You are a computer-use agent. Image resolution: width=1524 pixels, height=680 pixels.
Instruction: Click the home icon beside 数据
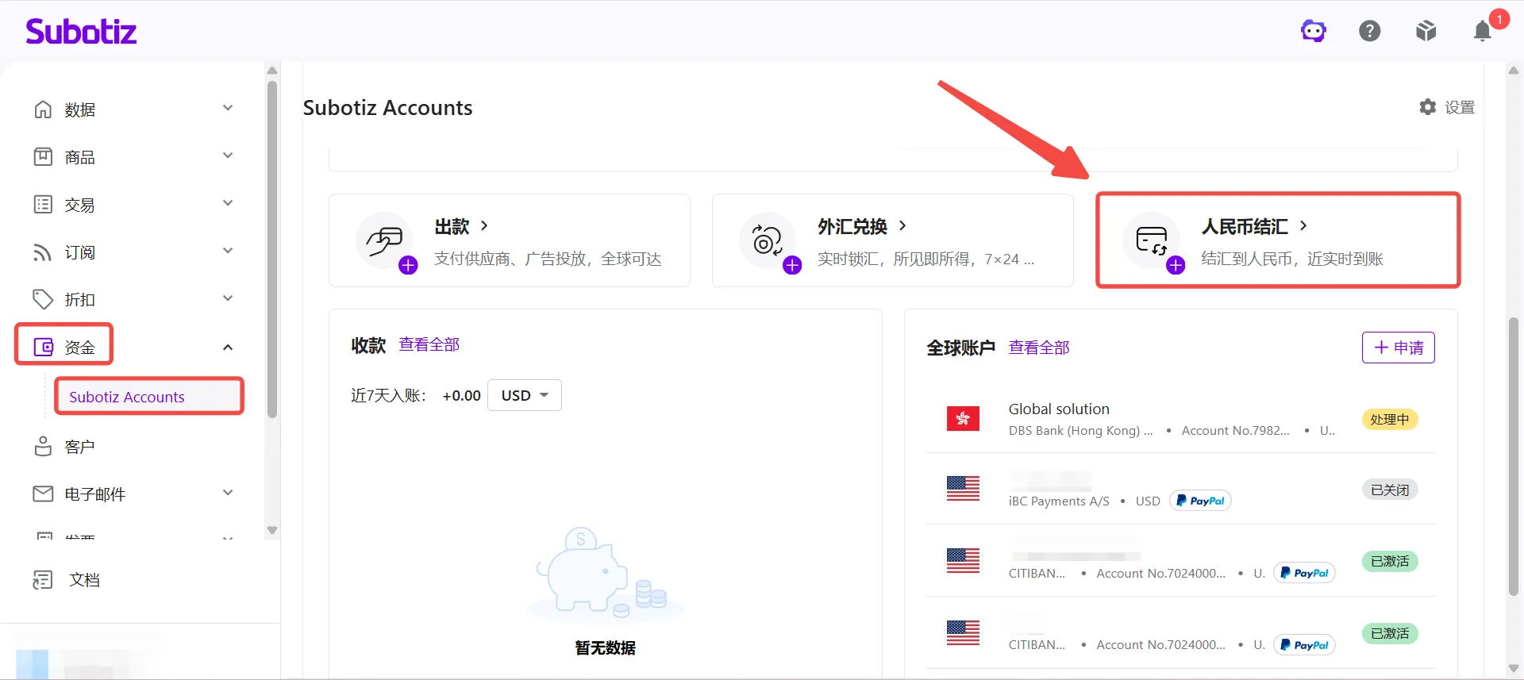43,109
